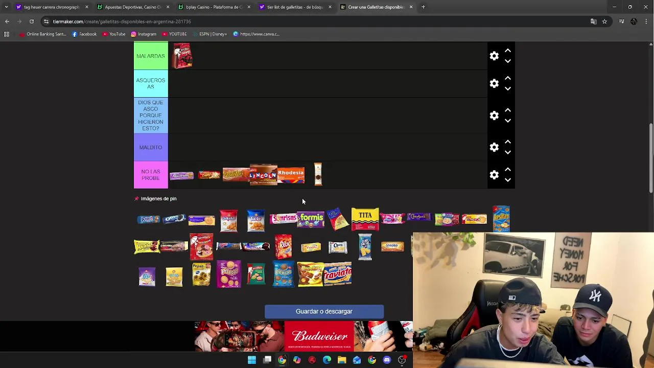Select the green MALARDAS tier label
654x368 pixels.
click(x=151, y=56)
